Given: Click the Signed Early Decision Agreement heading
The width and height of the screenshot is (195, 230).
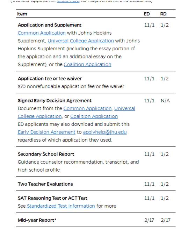Looking at the screenshot, I should (55, 101).
